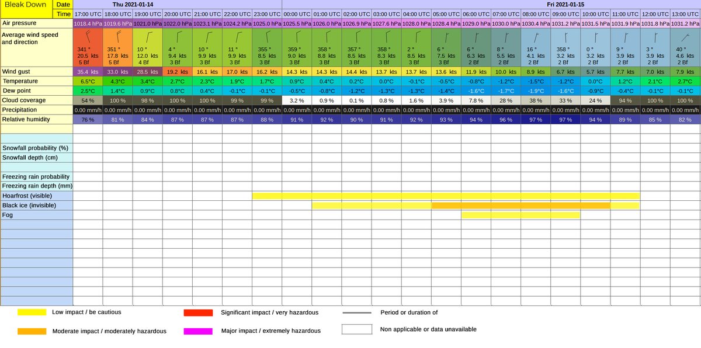
Task: Select the 82 % relative humidity cell
Action: pyautogui.click(x=685, y=119)
